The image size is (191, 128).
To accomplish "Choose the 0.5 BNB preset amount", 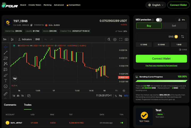I will click(x=161, y=45).
